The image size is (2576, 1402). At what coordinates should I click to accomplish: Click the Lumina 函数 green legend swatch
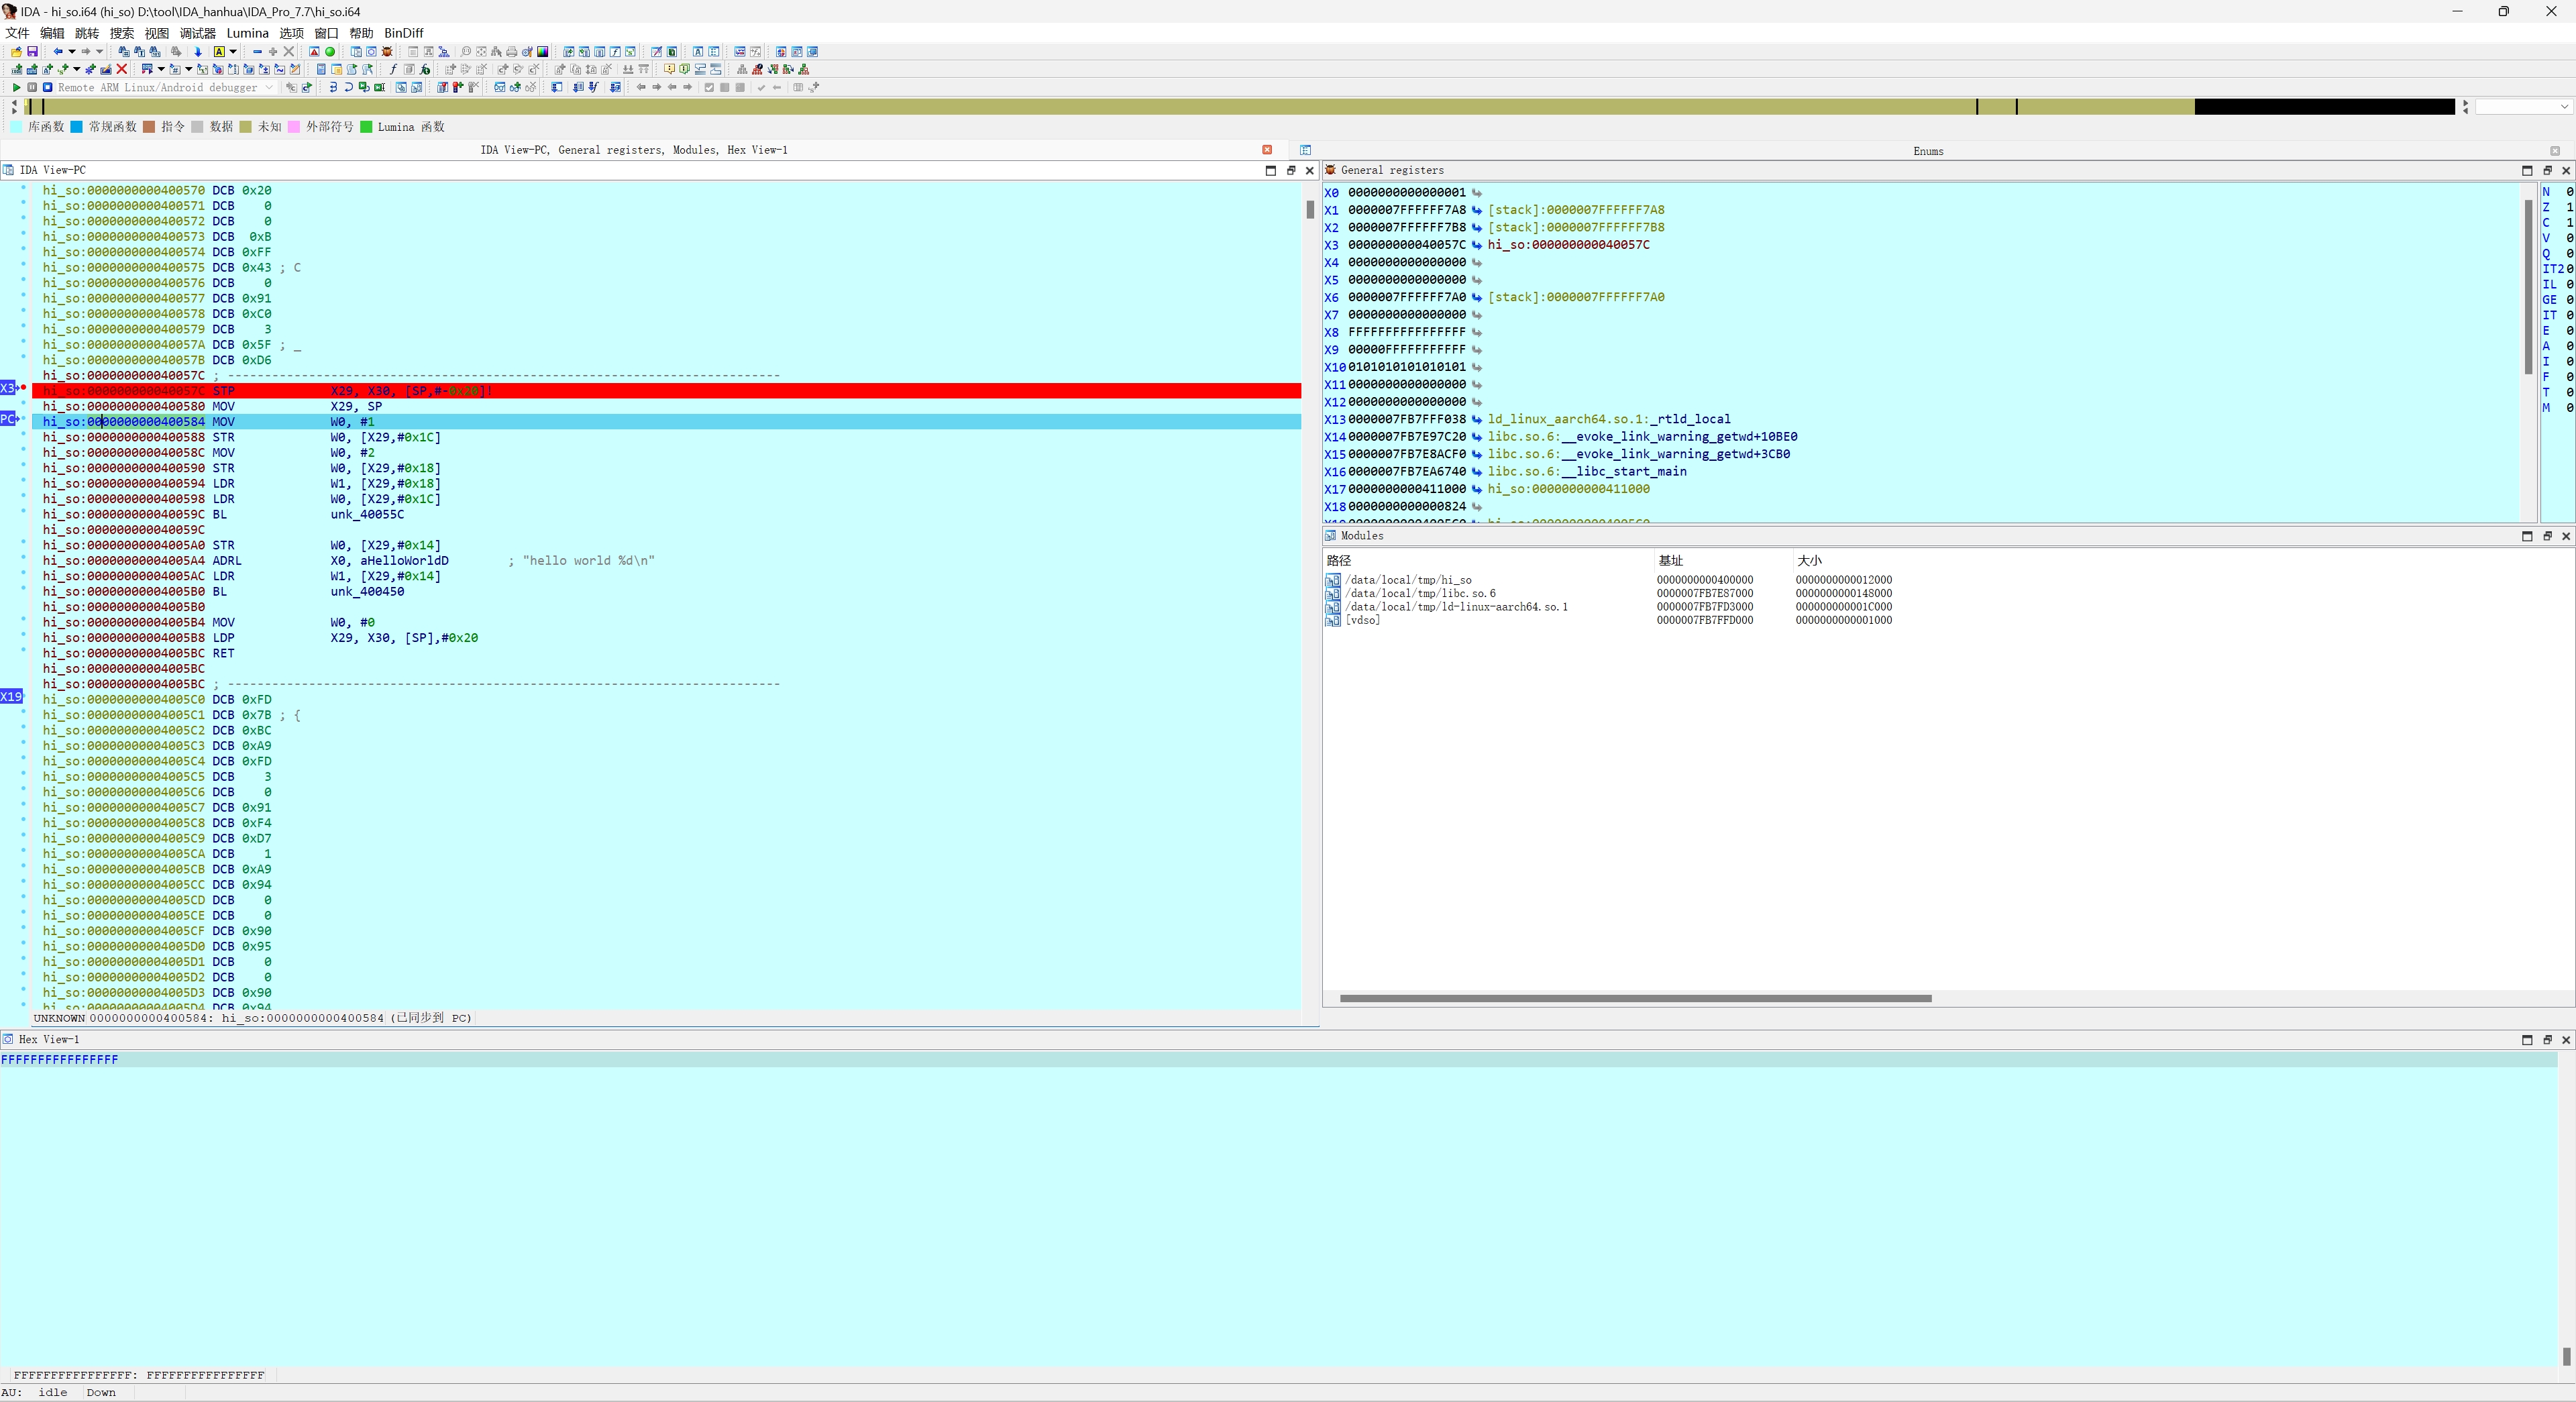[x=366, y=127]
